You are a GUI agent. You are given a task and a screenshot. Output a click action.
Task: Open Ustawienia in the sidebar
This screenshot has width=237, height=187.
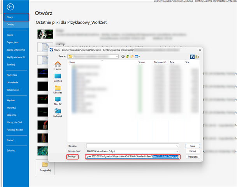[x=12, y=83]
